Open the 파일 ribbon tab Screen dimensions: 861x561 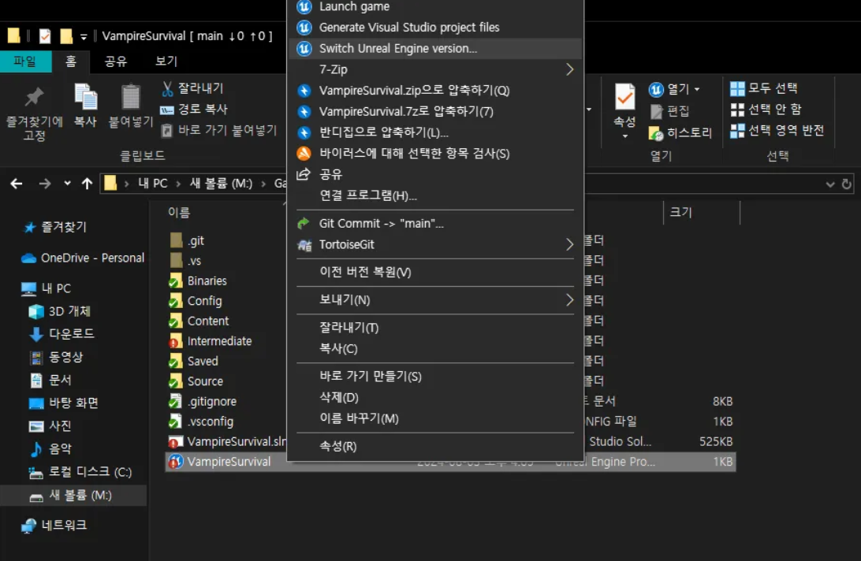25,61
